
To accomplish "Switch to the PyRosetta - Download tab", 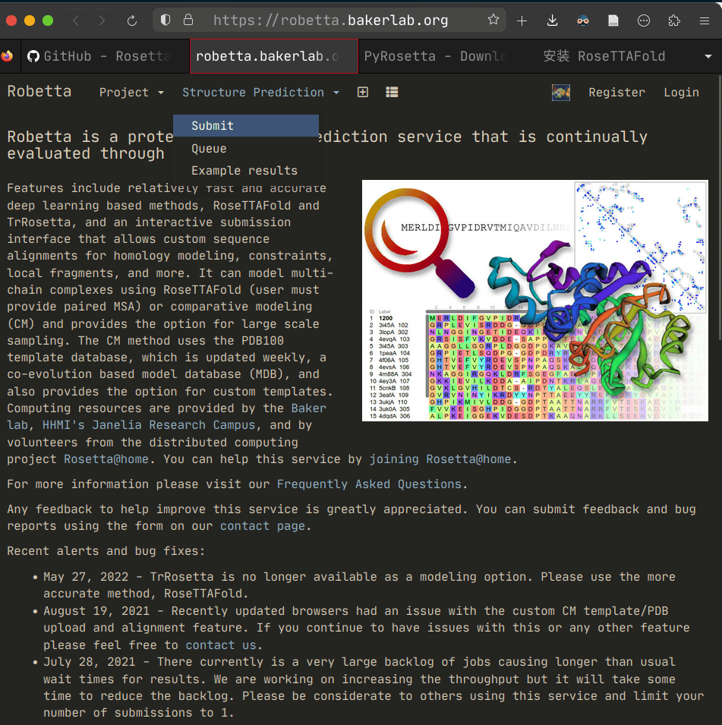I will (x=443, y=56).
